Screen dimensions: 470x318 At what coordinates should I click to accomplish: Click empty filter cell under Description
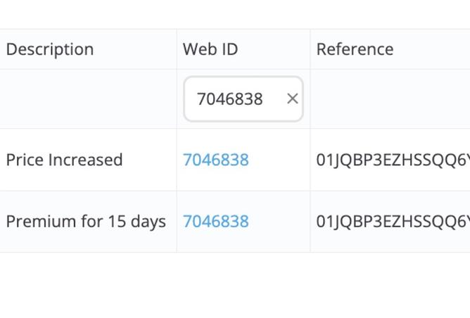88,99
